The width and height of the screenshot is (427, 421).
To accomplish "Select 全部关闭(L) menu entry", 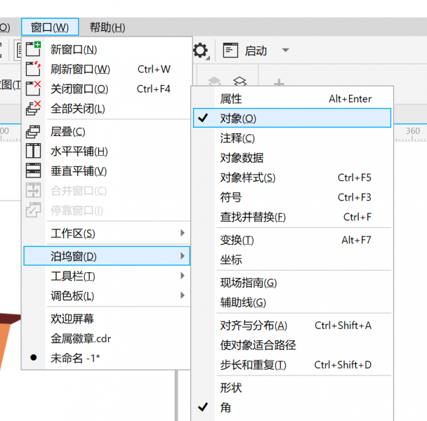I will [x=107, y=108].
